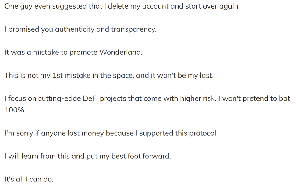Image resolution: width=297 pixels, height=186 pixels.
Task: Click the line 'I will learn from this'
Action: coord(88,156)
